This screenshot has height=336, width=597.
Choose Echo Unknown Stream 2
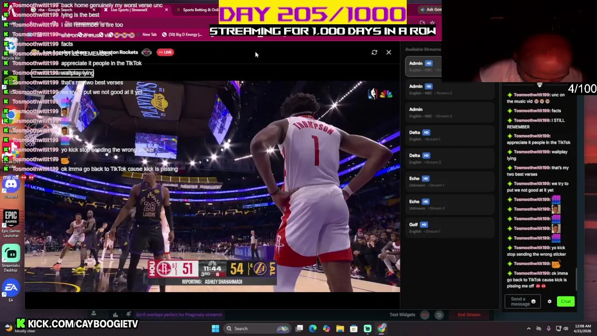tap(450, 204)
